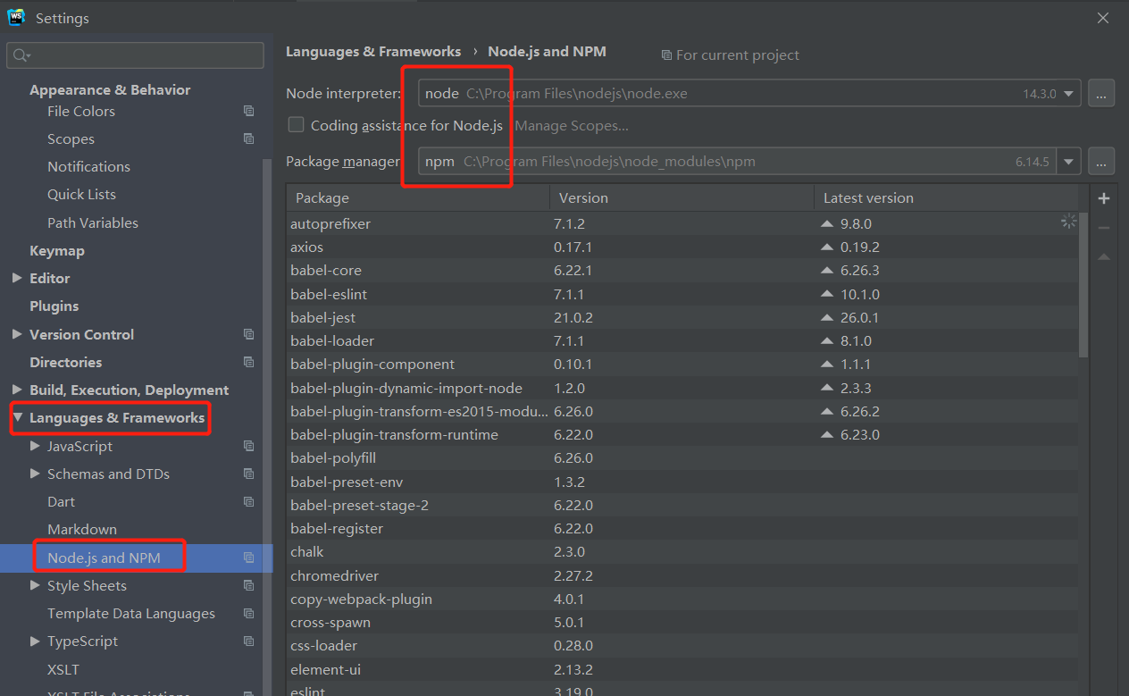Click the WebStorm logo in title bar
This screenshot has height=696, width=1129.
coord(16,17)
